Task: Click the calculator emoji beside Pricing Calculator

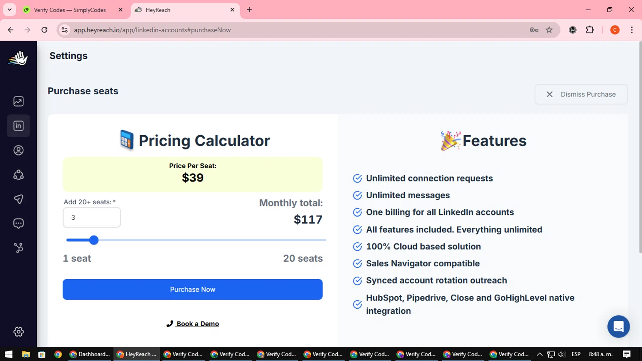Action: click(127, 140)
